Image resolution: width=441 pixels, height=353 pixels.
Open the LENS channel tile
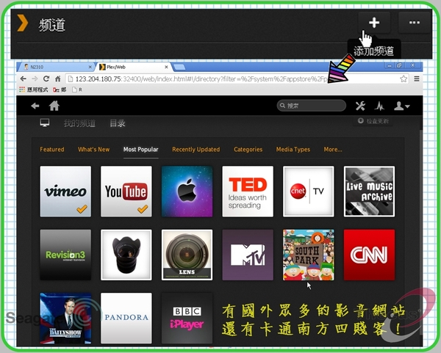coord(187,255)
